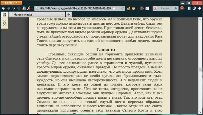Click the search magnifier icon
203x115 pixels.
click(176, 8)
